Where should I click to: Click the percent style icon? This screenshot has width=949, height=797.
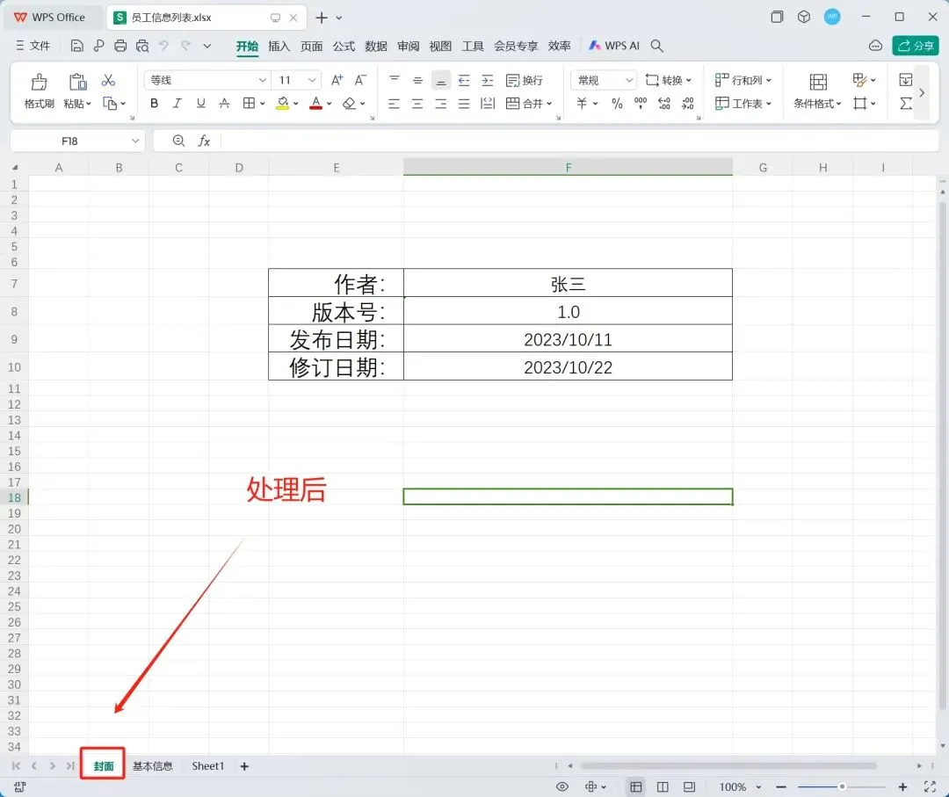click(617, 104)
